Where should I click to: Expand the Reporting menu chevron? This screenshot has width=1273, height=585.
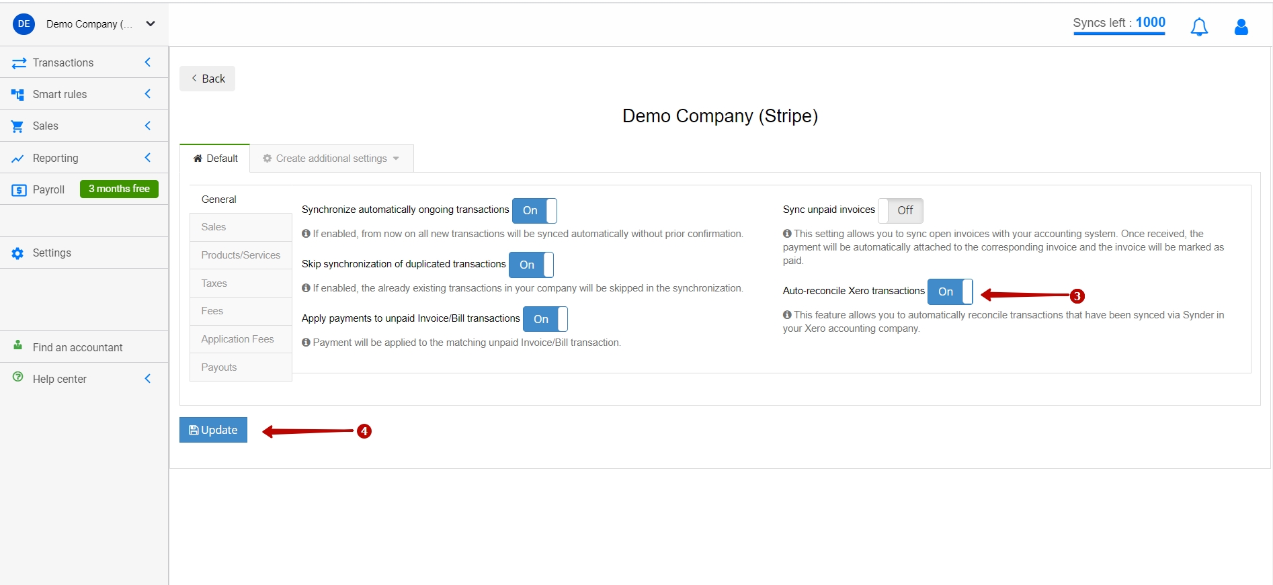pyautogui.click(x=148, y=158)
